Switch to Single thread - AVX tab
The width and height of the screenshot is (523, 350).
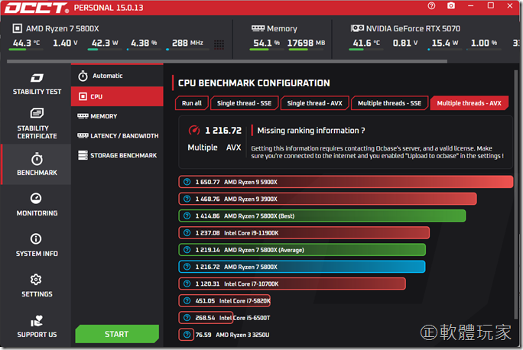313,103
